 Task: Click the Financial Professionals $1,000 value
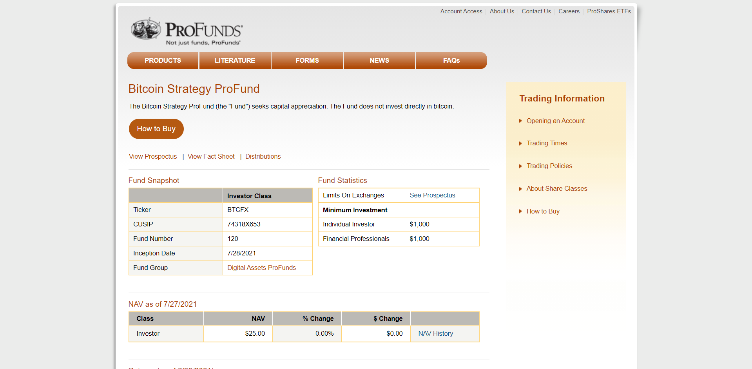click(420, 239)
